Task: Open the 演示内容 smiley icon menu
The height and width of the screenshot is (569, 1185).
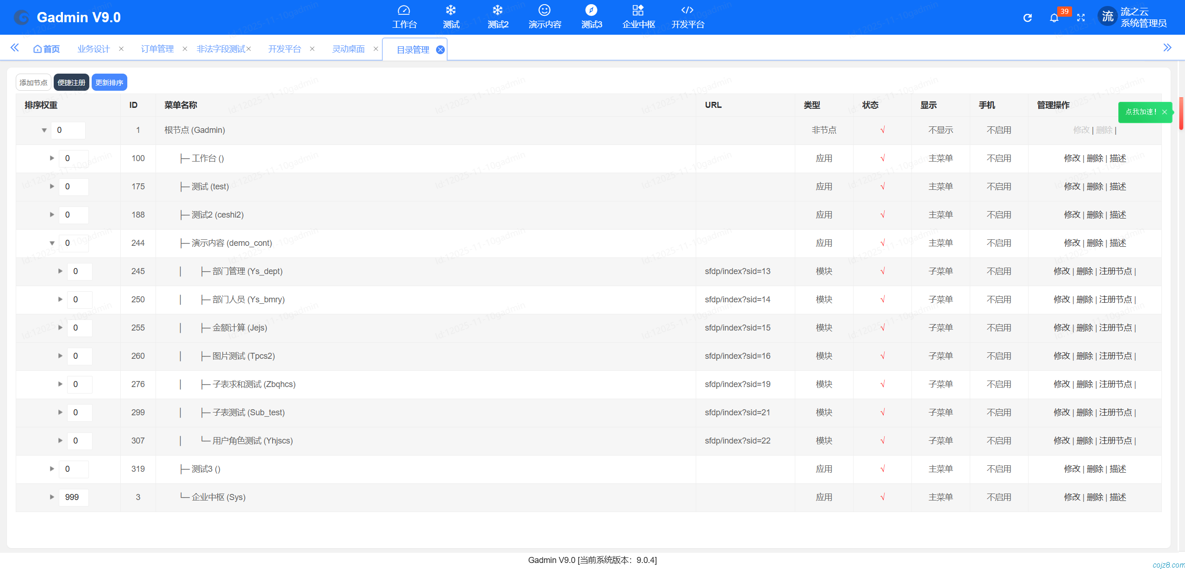Action: click(544, 10)
